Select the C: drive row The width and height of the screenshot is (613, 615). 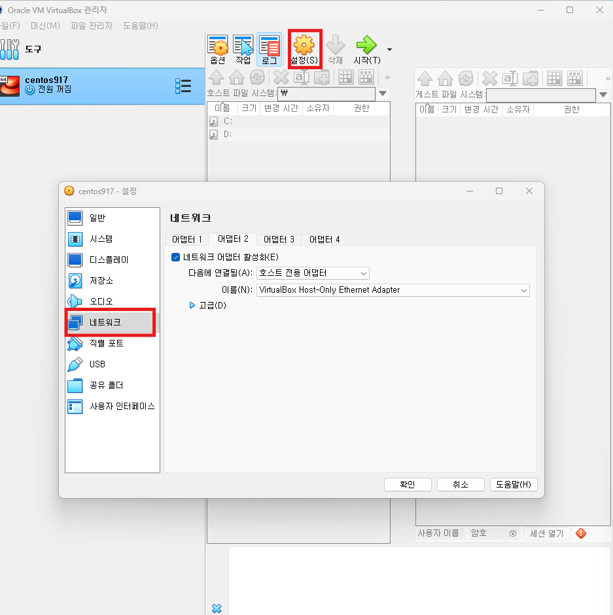(298, 121)
